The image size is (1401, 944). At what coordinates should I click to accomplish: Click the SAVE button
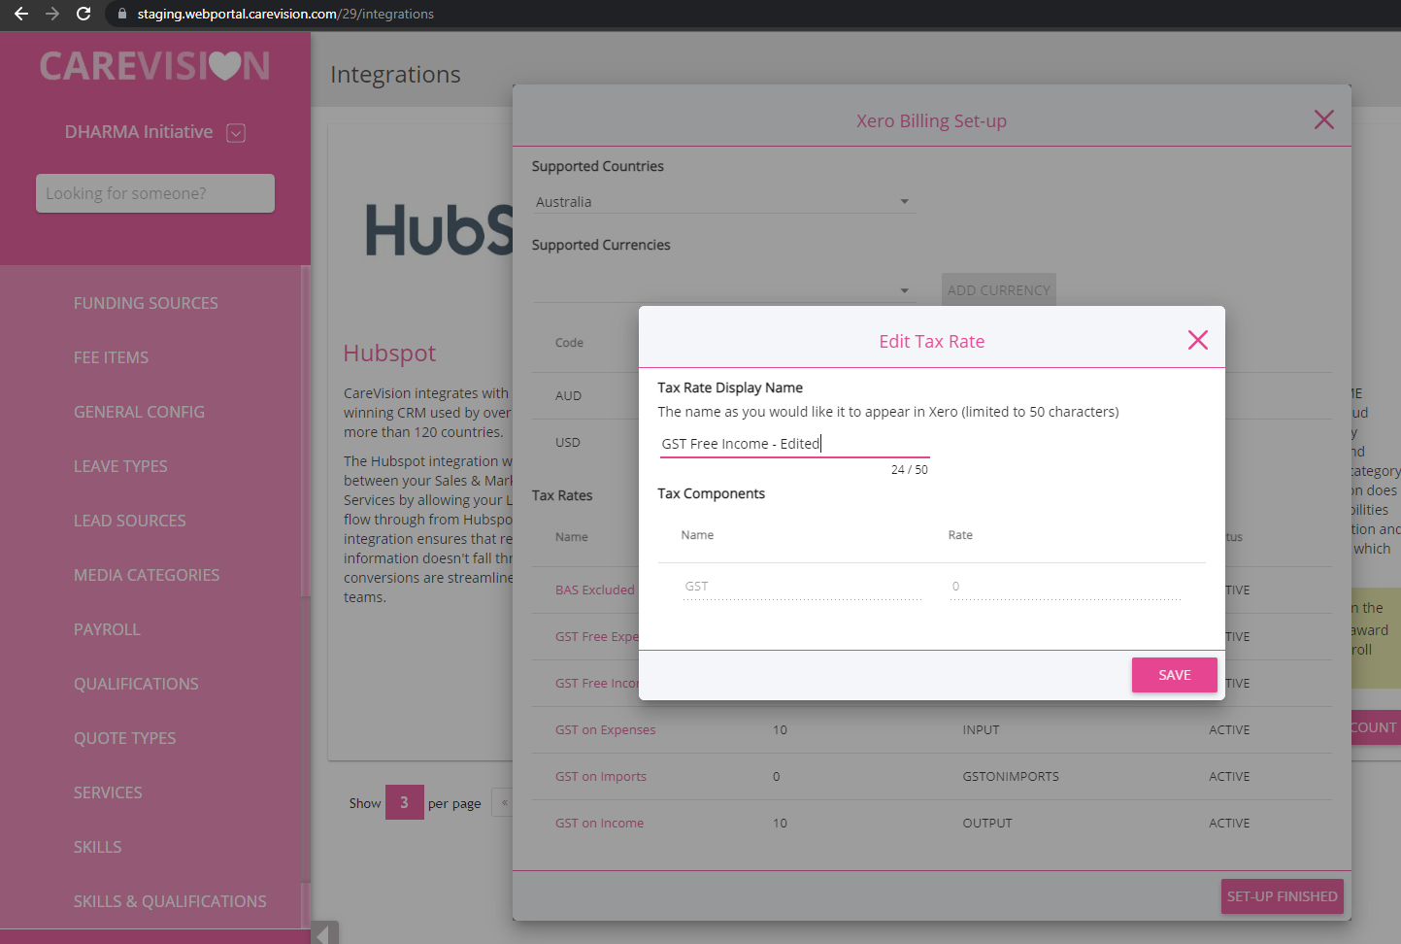[1174, 675]
